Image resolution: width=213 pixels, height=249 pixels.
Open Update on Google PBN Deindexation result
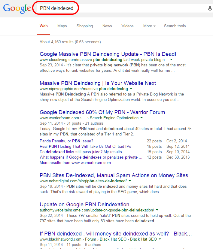[x=84, y=205]
